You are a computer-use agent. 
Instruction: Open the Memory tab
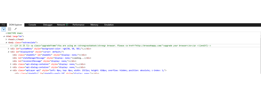(x=94, y=25)
